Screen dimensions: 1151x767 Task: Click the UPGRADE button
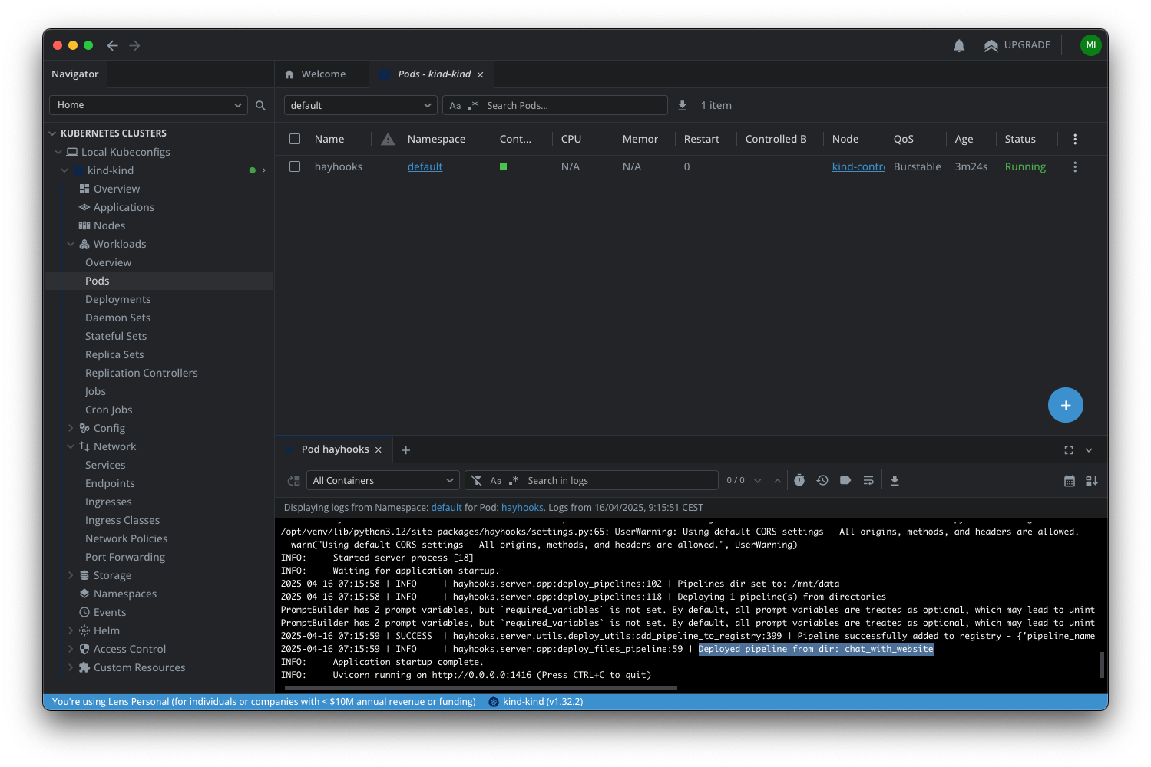tap(1017, 45)
